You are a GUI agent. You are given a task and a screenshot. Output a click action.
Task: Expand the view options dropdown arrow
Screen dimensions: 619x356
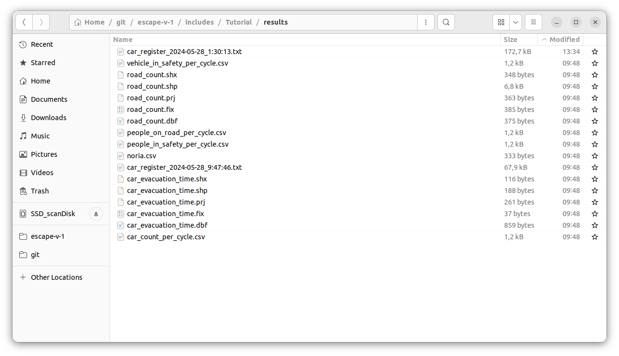(516, 22)
